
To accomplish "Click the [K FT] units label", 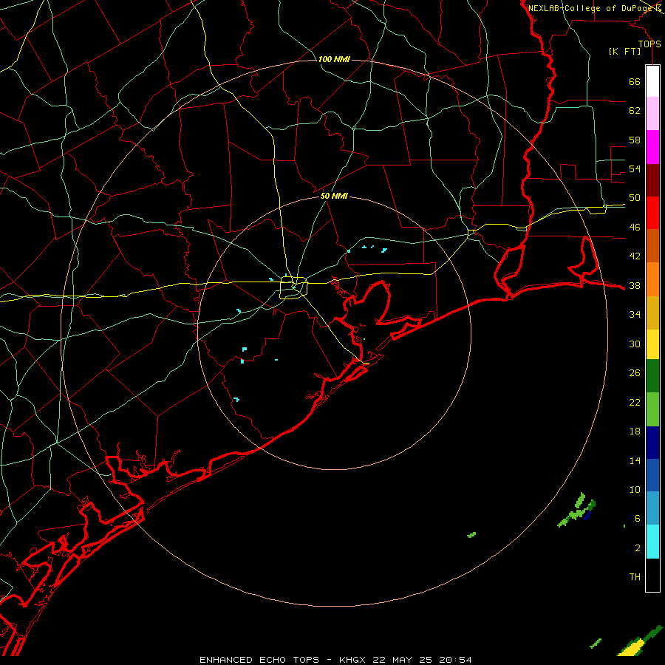I will pos(624,51).
